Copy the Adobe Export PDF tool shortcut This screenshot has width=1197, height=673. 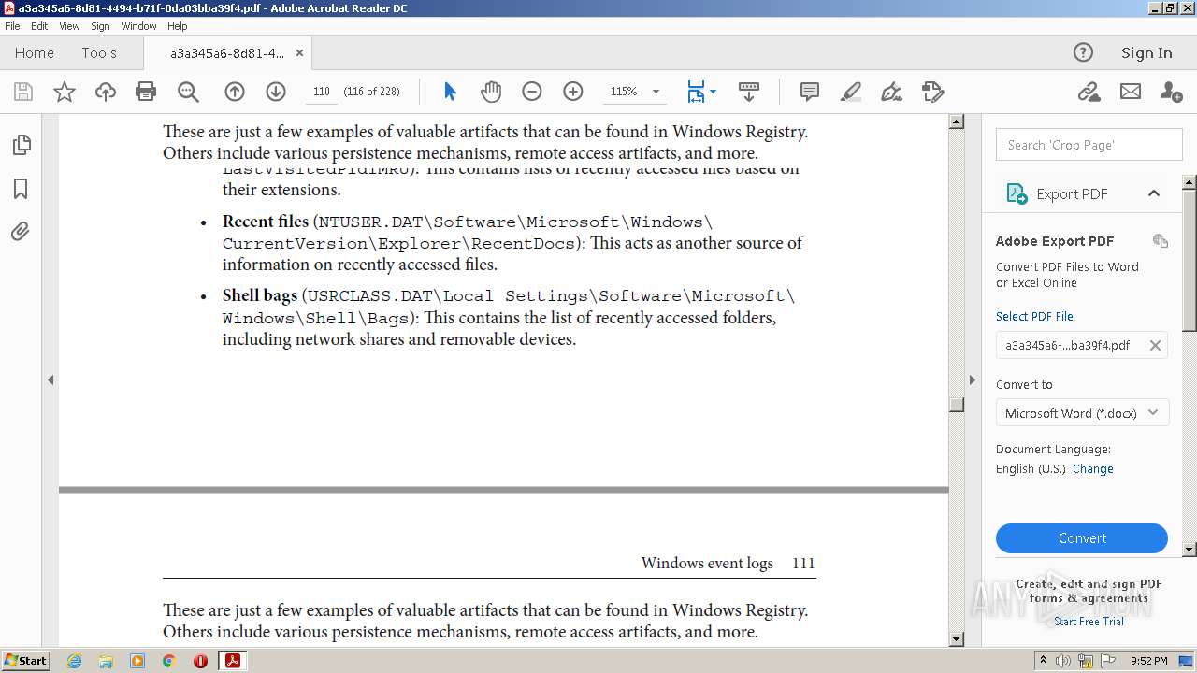1161,241
